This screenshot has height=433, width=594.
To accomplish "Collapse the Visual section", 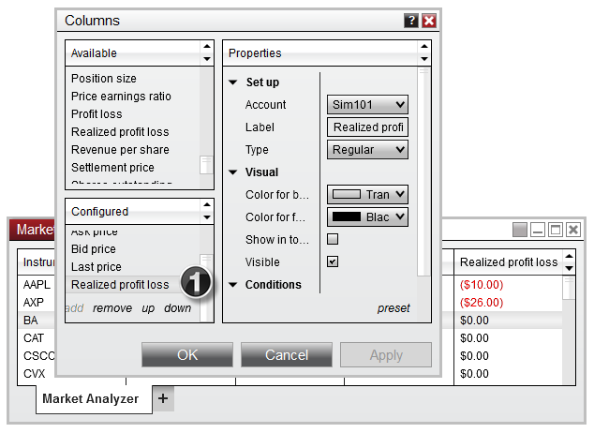I will click(x=233, y=172).
